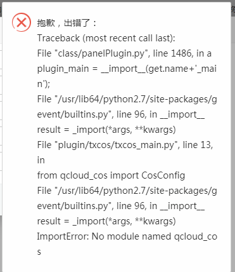Click ImportError: No module named qcloud_co text

point(127,236)
